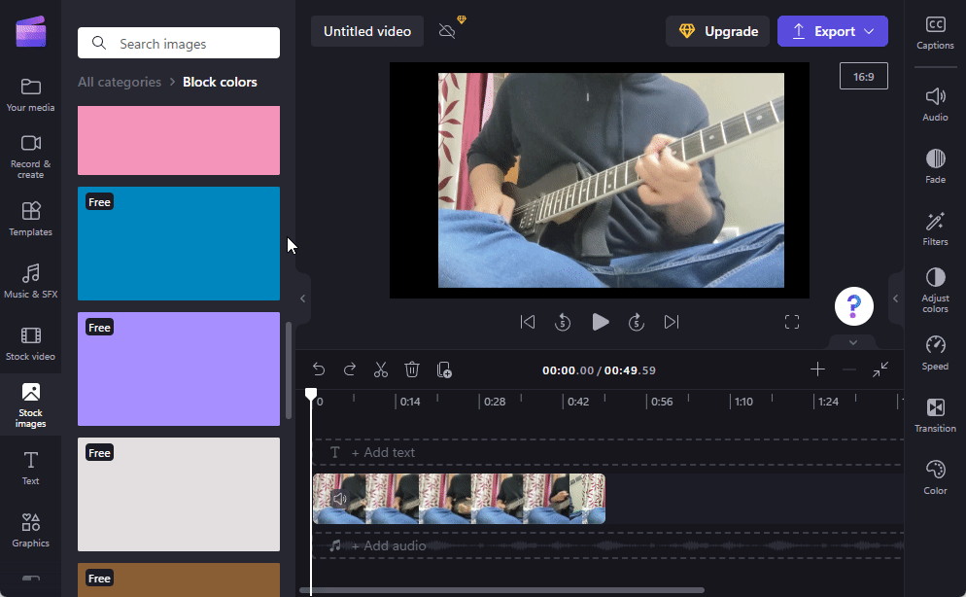This screenshot has height=597, width=966.
Task: Switch to the Stock video tab
Action: 30,343
